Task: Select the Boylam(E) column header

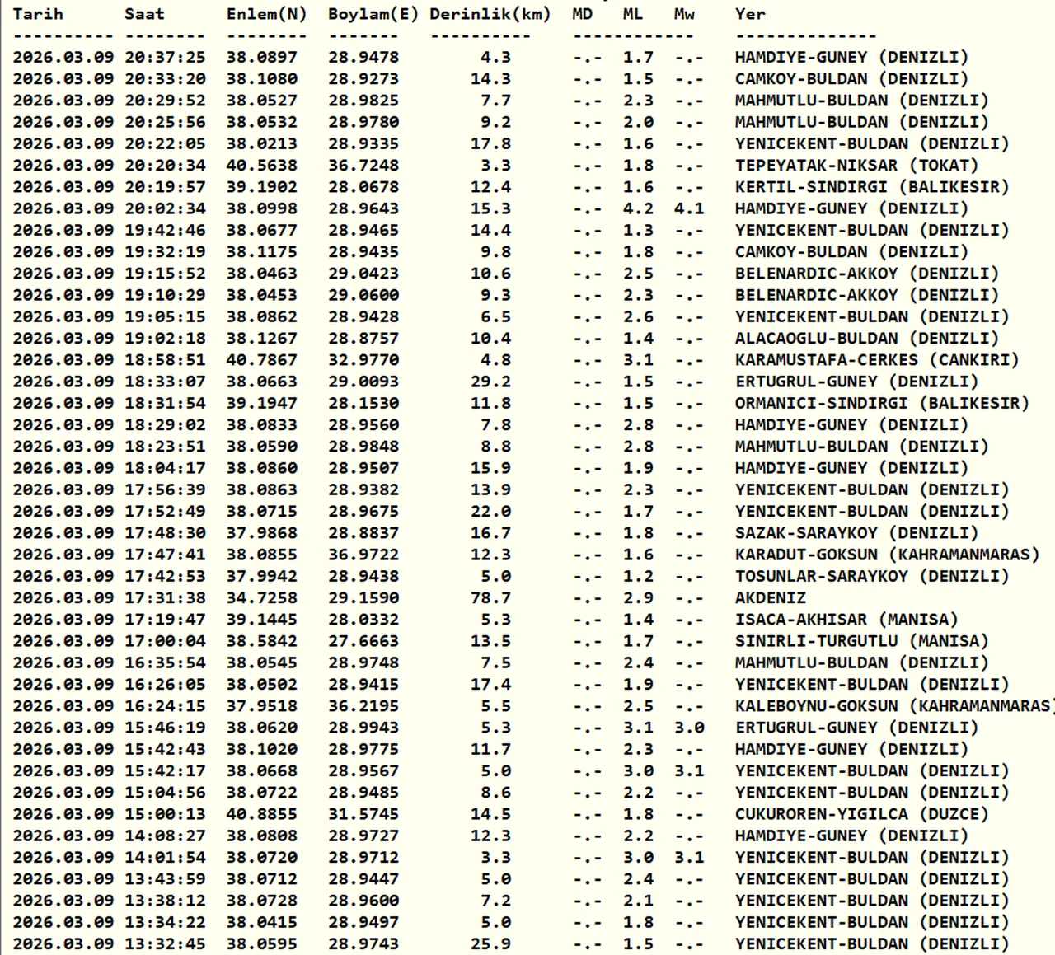Action: [373, 14]
